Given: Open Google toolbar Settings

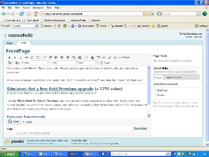Looking at the screenshot, I should tap(201, 26).
